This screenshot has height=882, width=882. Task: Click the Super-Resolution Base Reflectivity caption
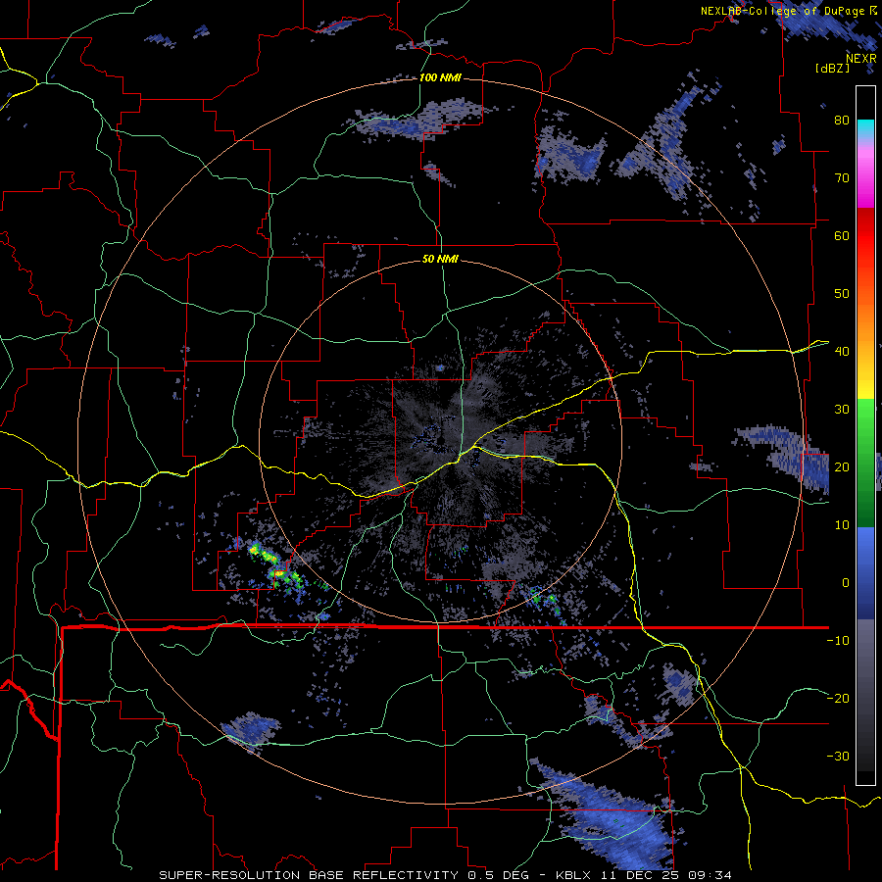tap(344, 875)
